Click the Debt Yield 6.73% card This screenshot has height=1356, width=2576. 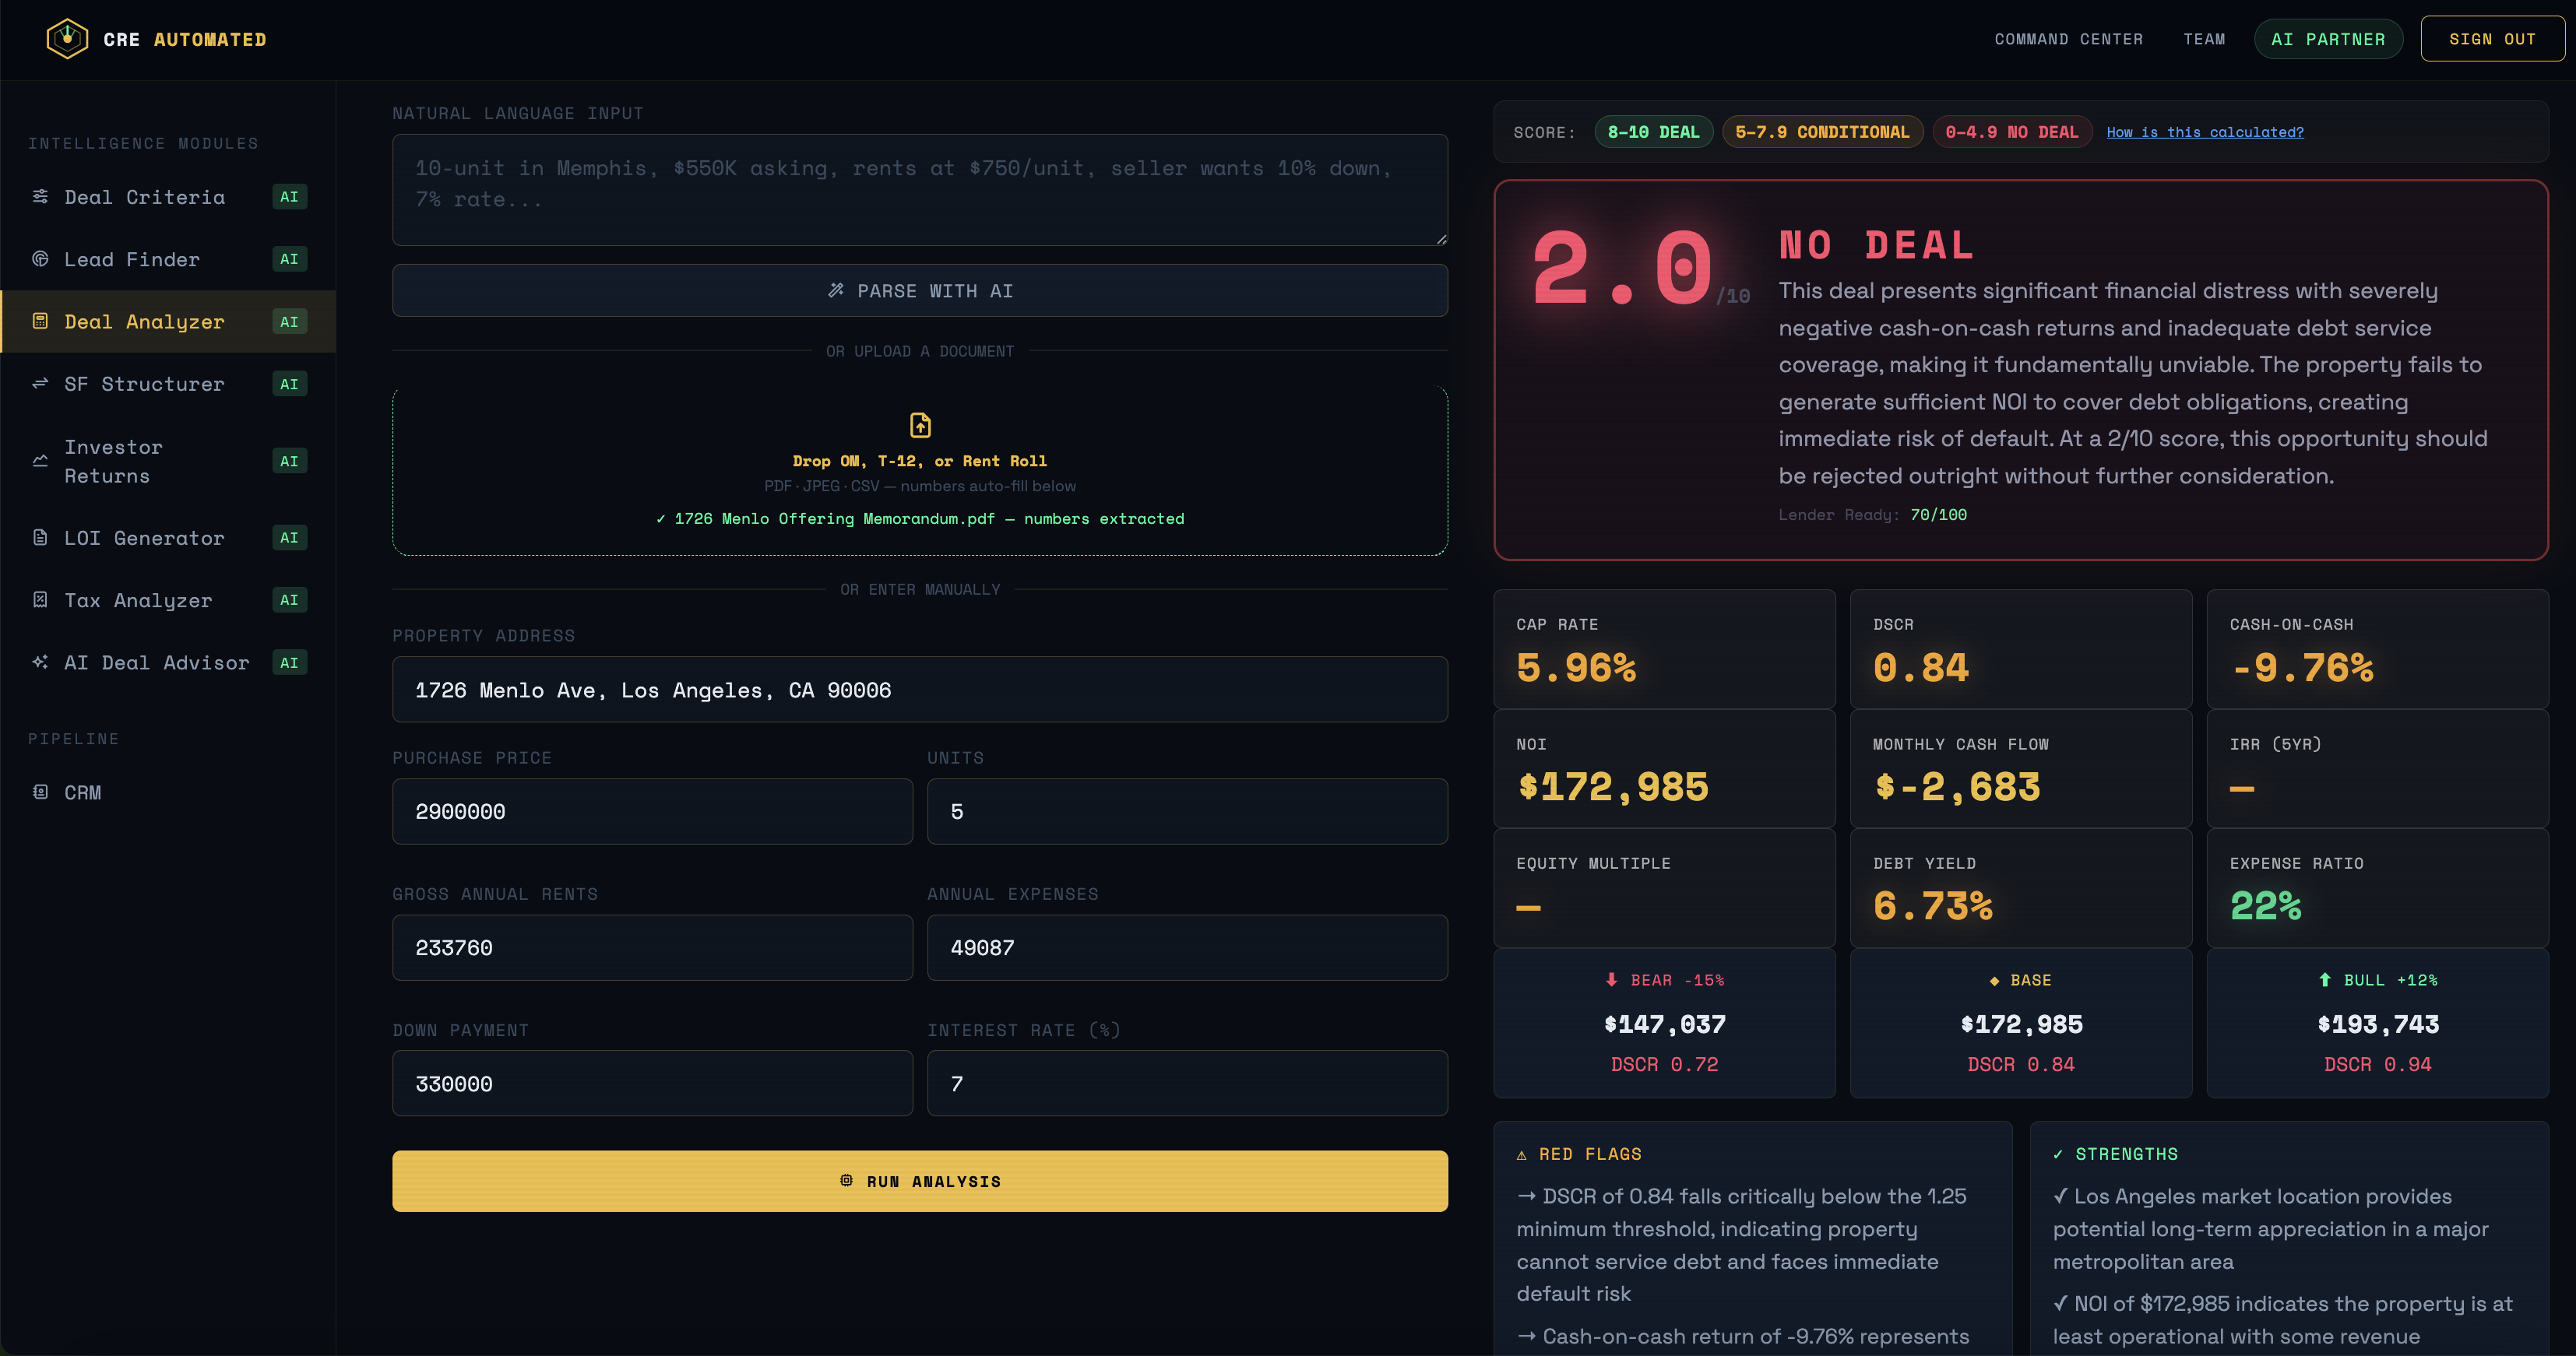click(x=2020, y=887)
